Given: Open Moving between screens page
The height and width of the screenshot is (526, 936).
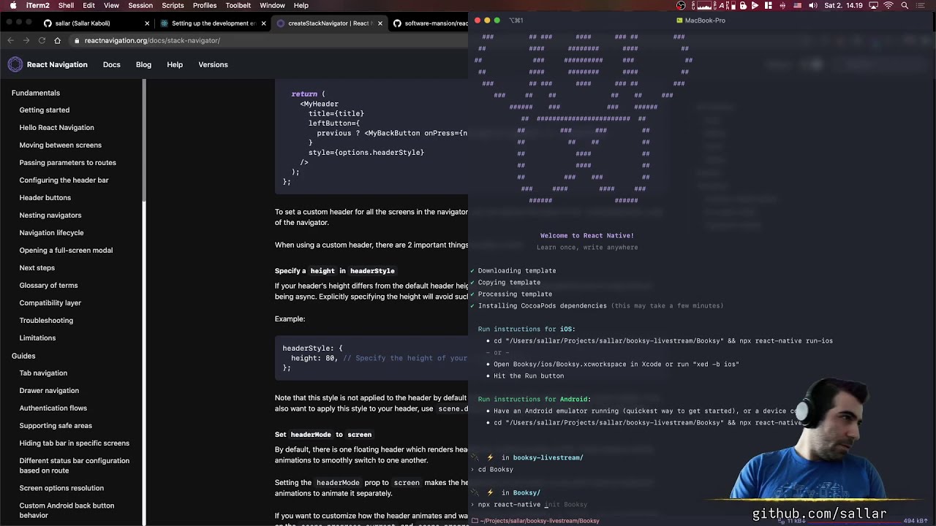Looking at the screenshot, I should point(61,145).
